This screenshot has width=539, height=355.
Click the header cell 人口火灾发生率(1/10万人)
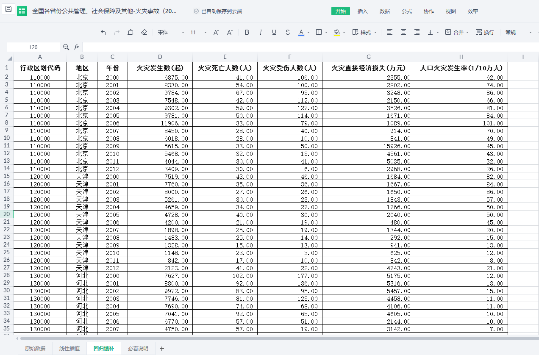(x=461, y=67)
